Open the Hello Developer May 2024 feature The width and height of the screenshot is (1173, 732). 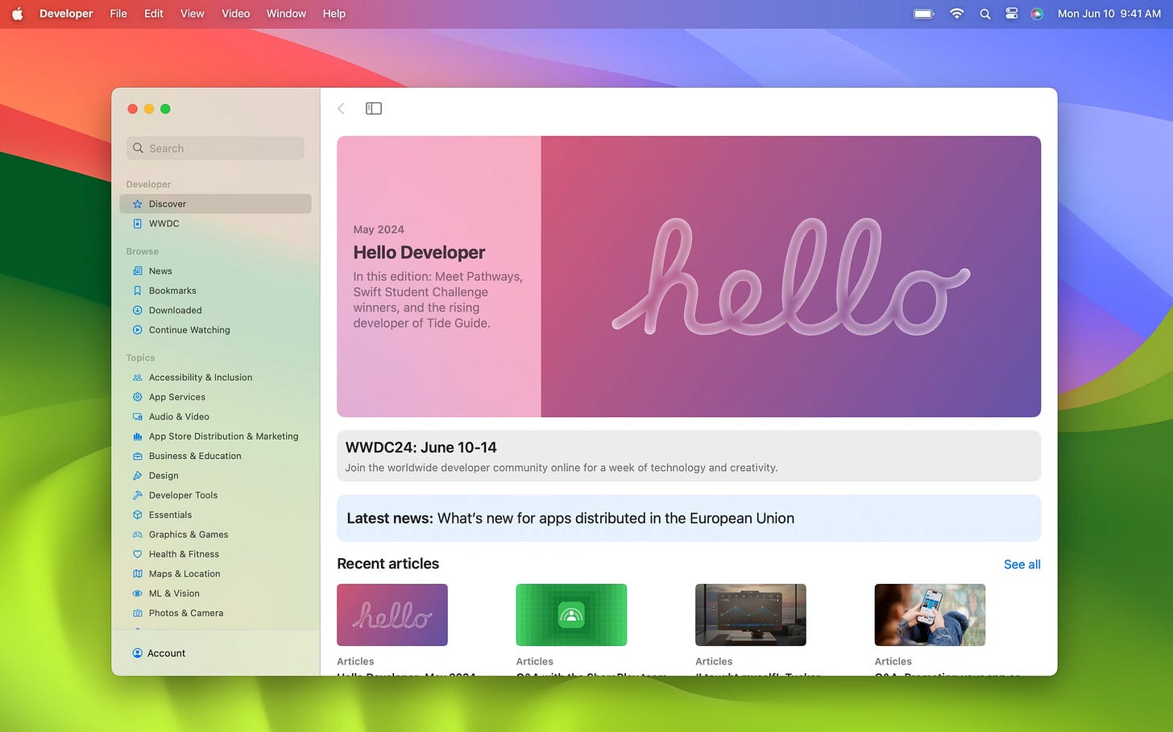pos(689,276)
